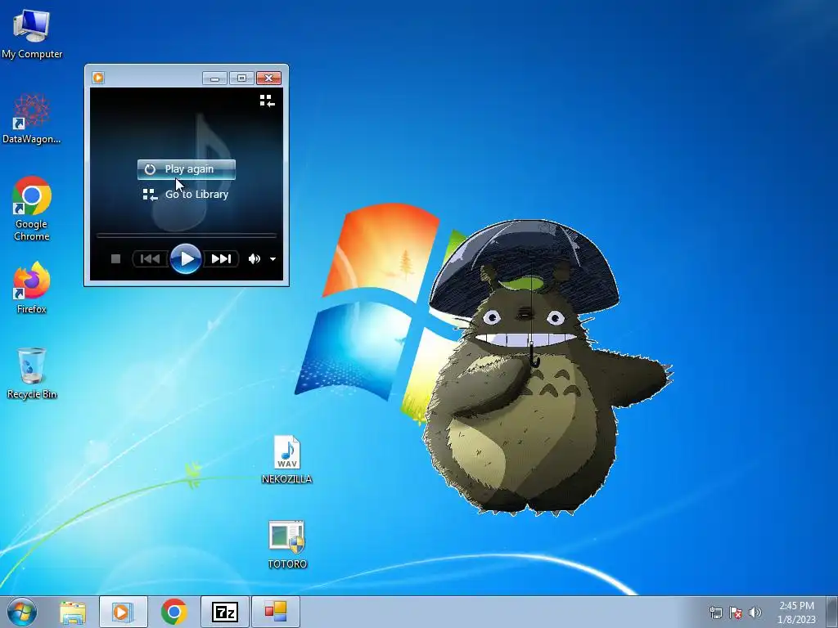The image size is (838, 628).
Task: Select the TOTORO installer icon
Action: pos(287,544)
